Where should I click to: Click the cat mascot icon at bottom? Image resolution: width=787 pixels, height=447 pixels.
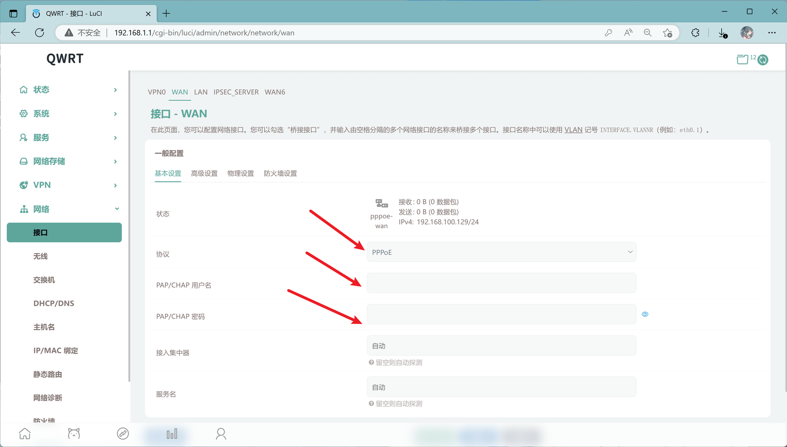(x=74, y=434)
